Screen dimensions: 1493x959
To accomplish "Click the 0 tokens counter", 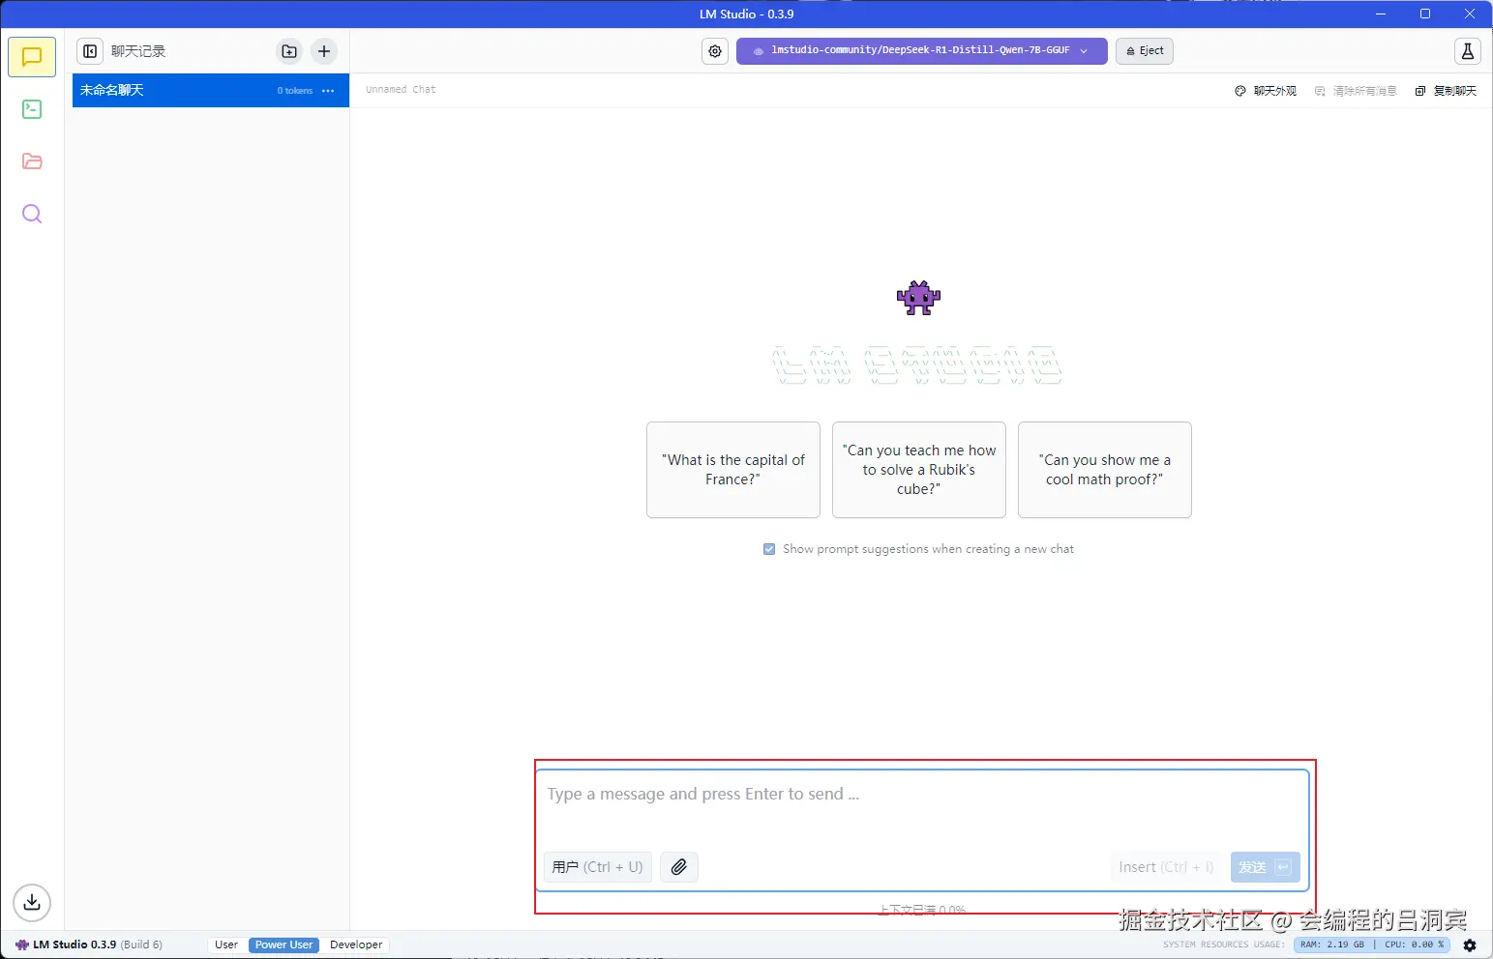I will click(295, 91).
